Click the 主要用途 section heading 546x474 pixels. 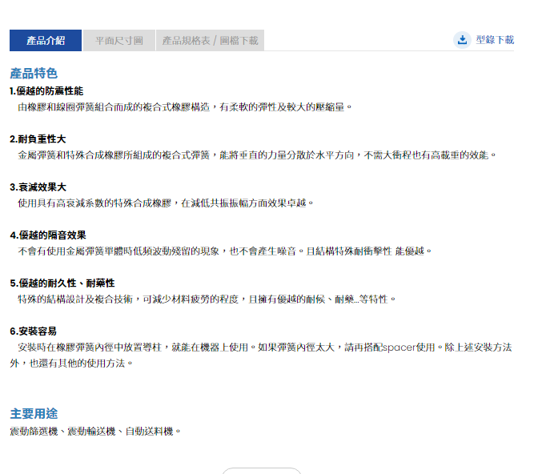tap(34, 413)
